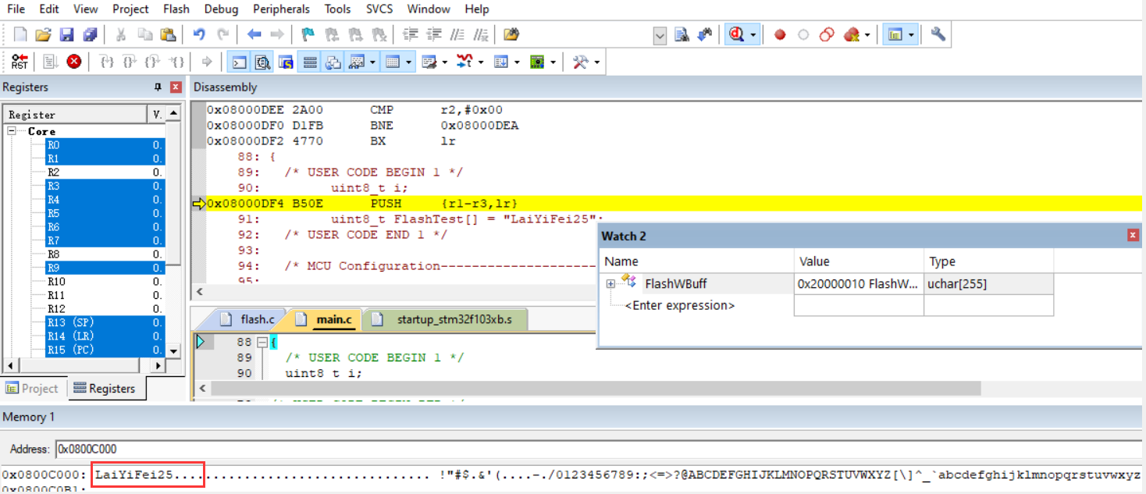Viewport: 1146px width, 494px height.
Task: Click the main.c editor horizontal scrollbar thumb
Action: pos(596,388)
